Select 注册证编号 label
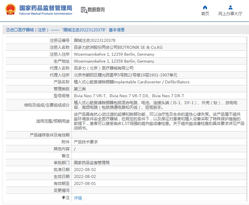Viewport: 249px width, 205px height. pyautogui.click(x=60, y=40)
